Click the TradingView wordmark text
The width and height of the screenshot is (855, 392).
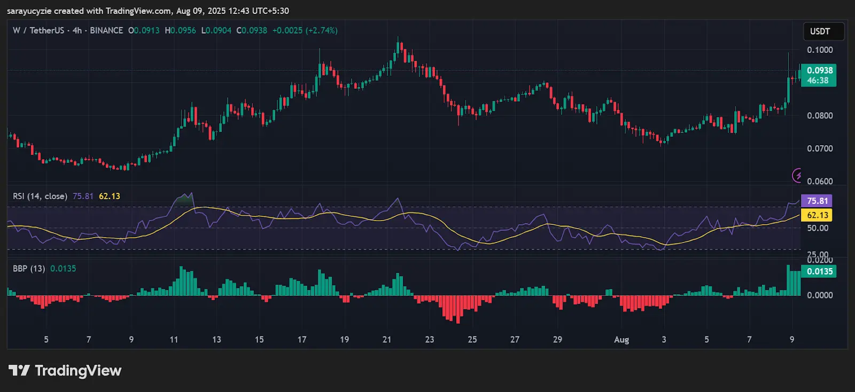click(x=78, y=371)
